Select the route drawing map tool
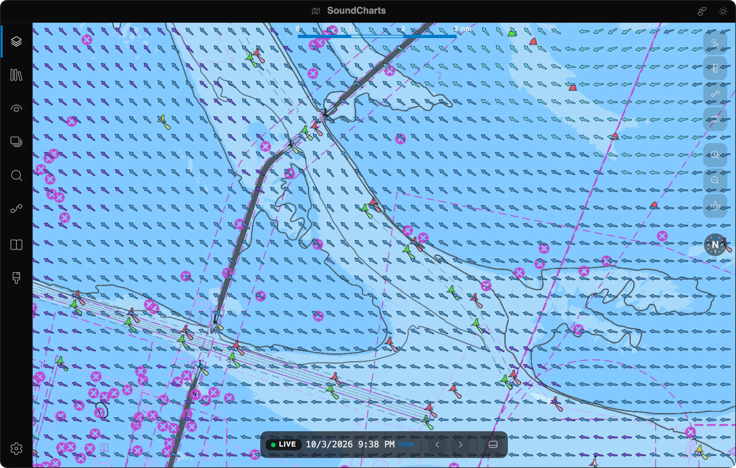Viewport: 736px width, 468px height. point(715,94)
